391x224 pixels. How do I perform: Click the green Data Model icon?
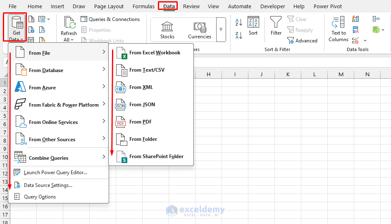(376, 30)
